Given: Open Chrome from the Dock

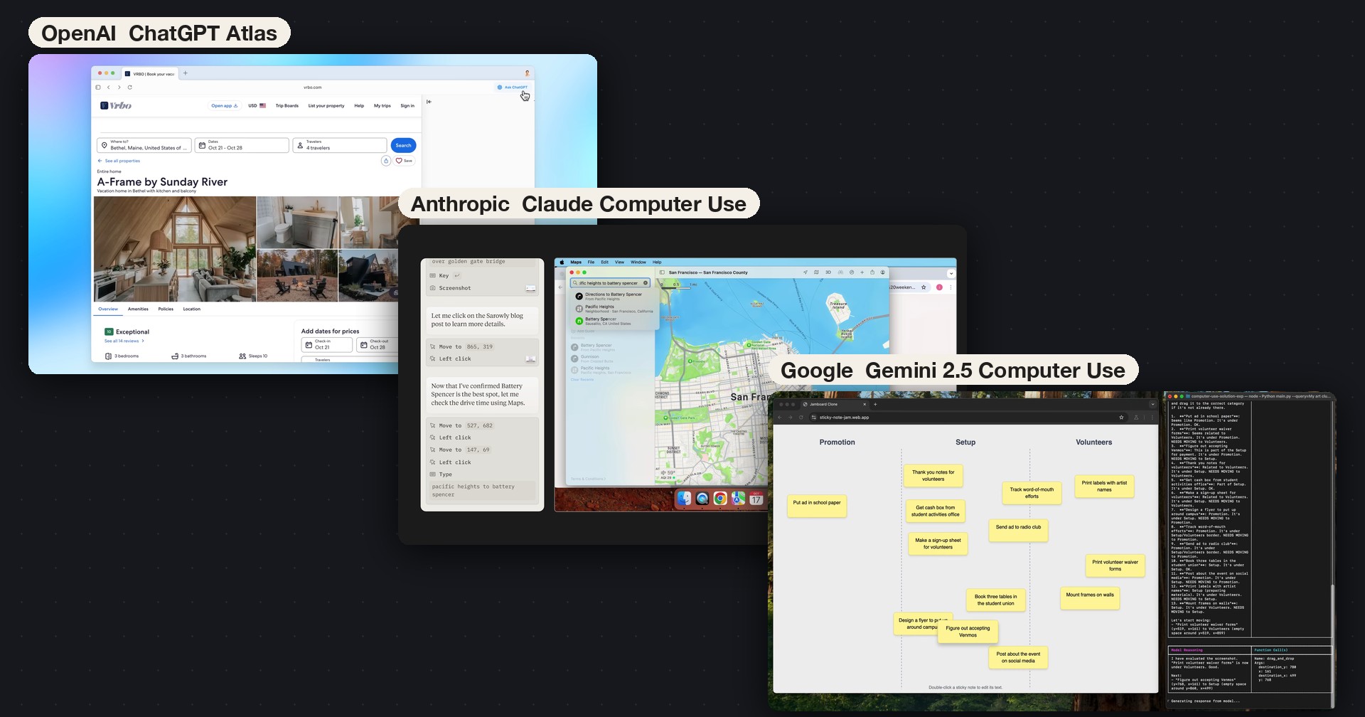Looking at the screenshot, I should [720, 499].
